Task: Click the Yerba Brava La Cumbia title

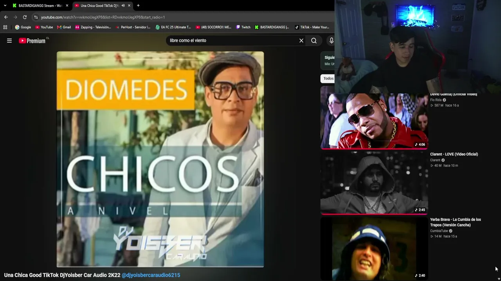Action: (x=456, y=222)
